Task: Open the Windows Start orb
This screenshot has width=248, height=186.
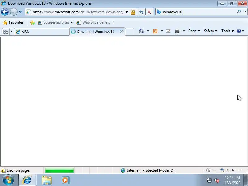Action: tap(8, 180)
